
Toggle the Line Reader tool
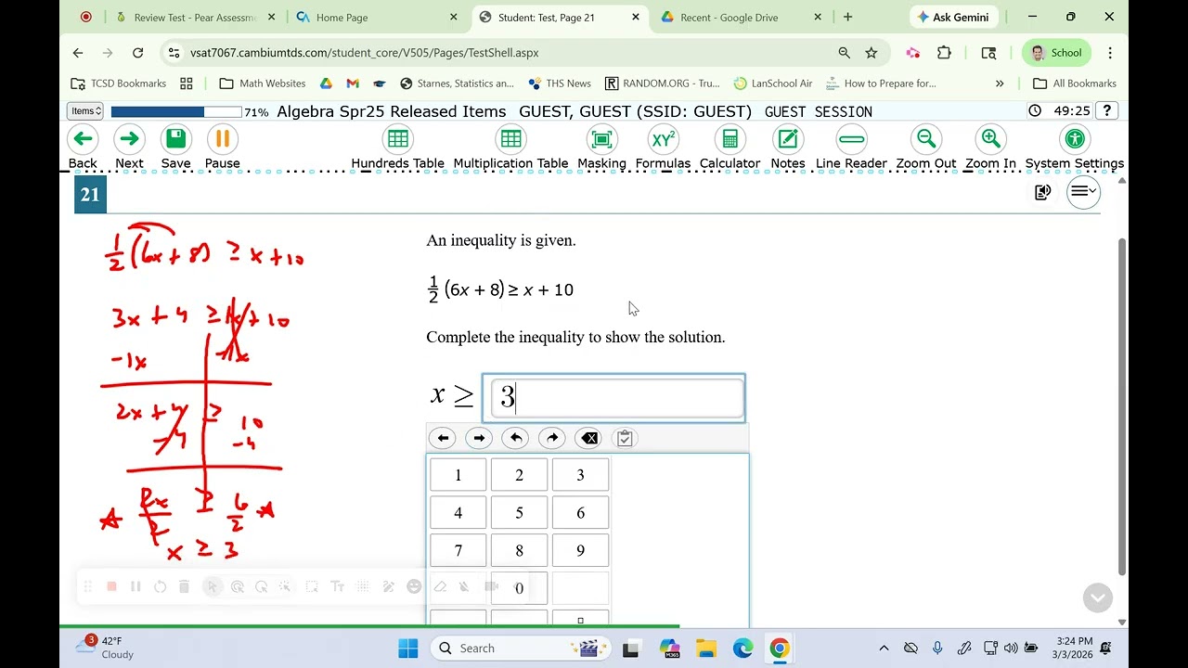(x=851, y=148)
